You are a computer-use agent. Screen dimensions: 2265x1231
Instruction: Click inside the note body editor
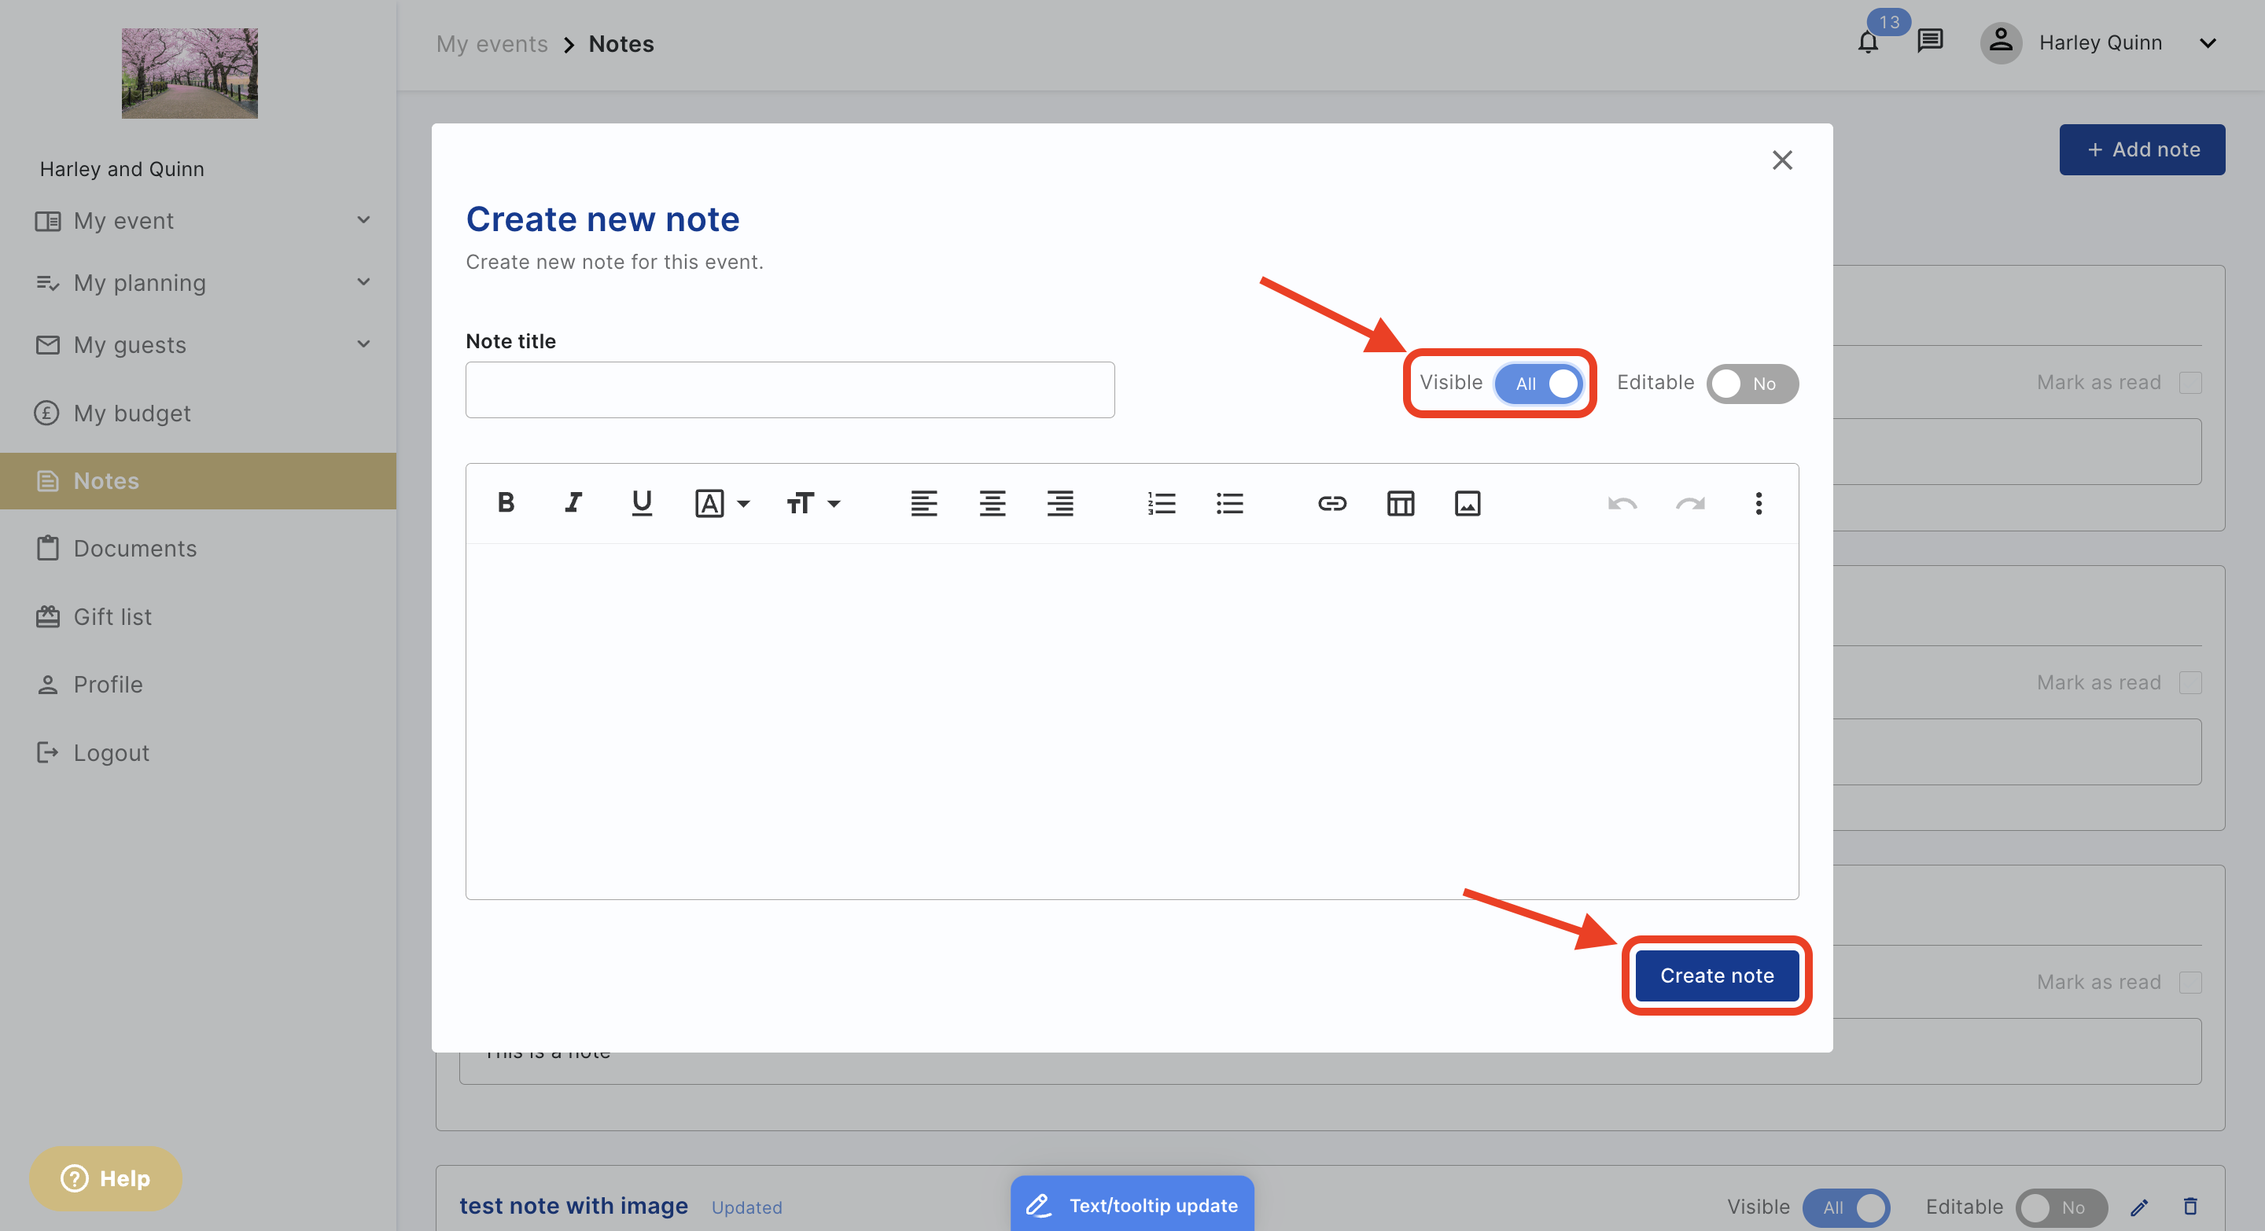pyautogui.click(x=1132, y=721)
